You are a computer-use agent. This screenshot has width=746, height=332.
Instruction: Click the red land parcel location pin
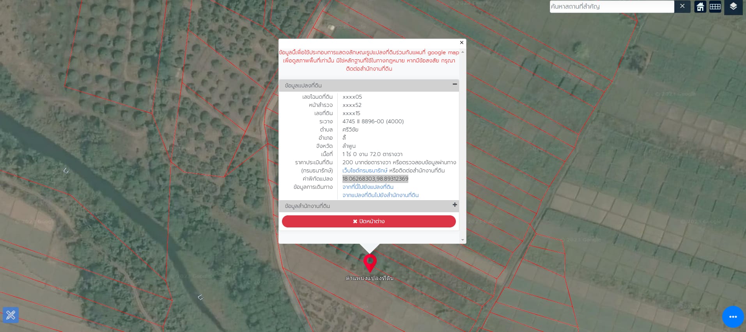click(370, 263)
